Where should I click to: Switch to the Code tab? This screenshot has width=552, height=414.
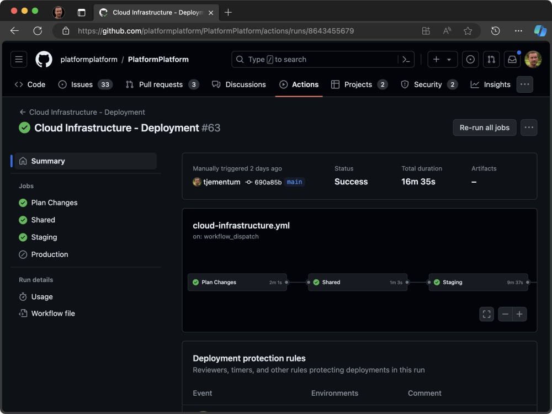coord(30,84)
